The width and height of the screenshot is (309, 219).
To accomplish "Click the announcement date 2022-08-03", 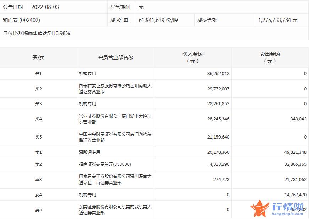I will [x=45, y=7].
